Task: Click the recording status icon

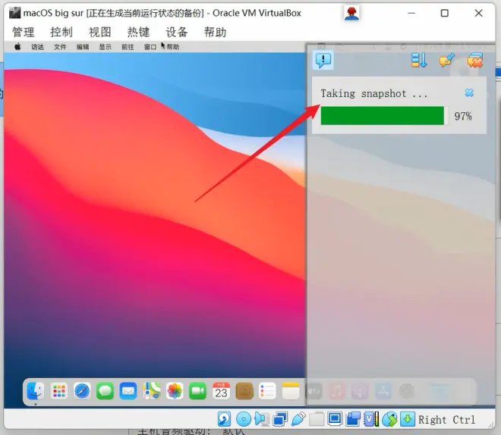Action: click(353, 419)
